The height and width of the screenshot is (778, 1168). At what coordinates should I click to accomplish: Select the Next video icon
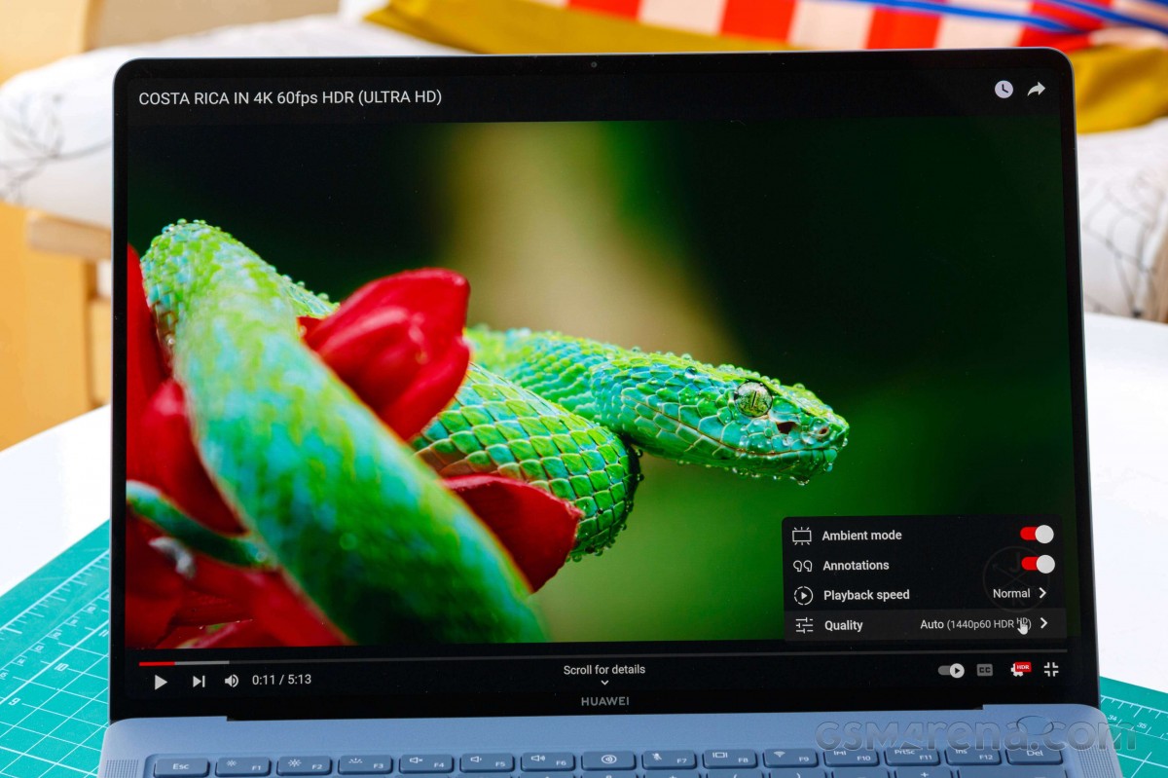200,681
